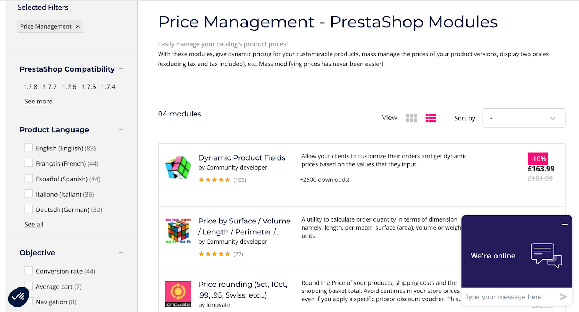The width and height of the screenshot is (579, 312).
Task: Tick the Conversion rate objective checkbox
Action: coord(29,270)
